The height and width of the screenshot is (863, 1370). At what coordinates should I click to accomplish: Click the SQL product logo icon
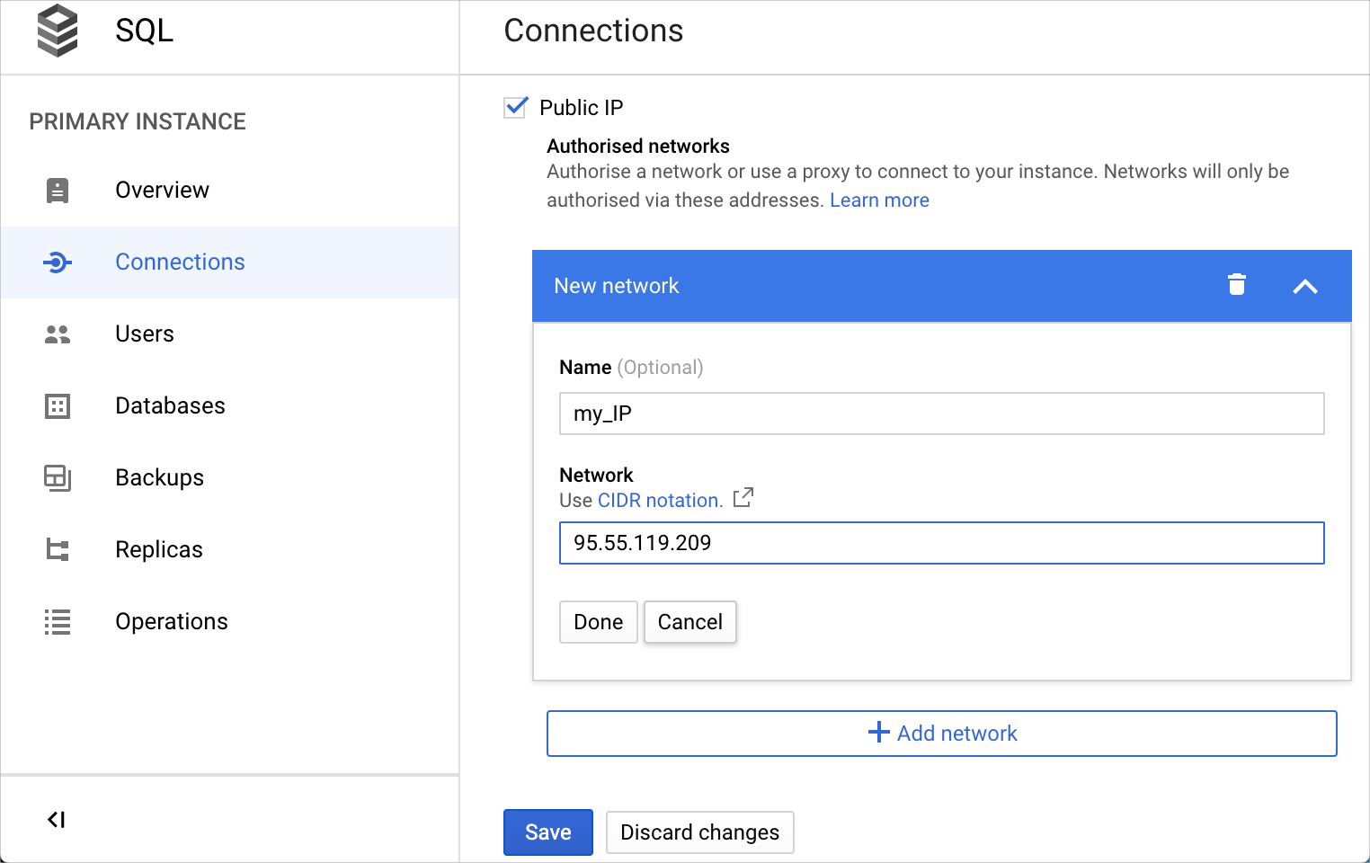pyautogui.click(x=57, y=31)
